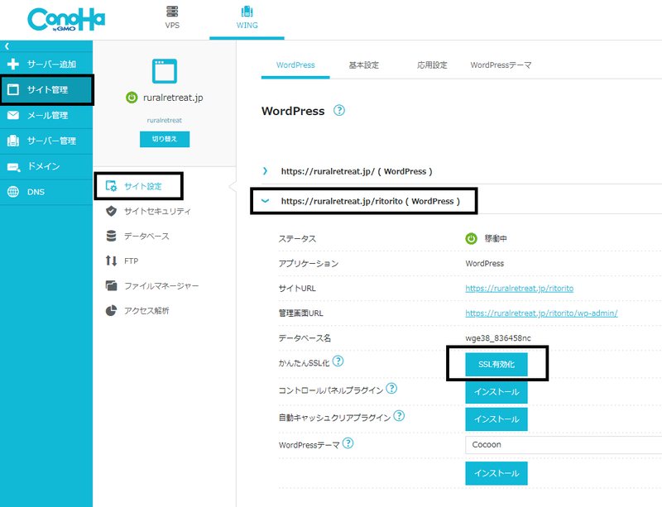Switch to the 応用設定 tab

(x=432, y=65)
